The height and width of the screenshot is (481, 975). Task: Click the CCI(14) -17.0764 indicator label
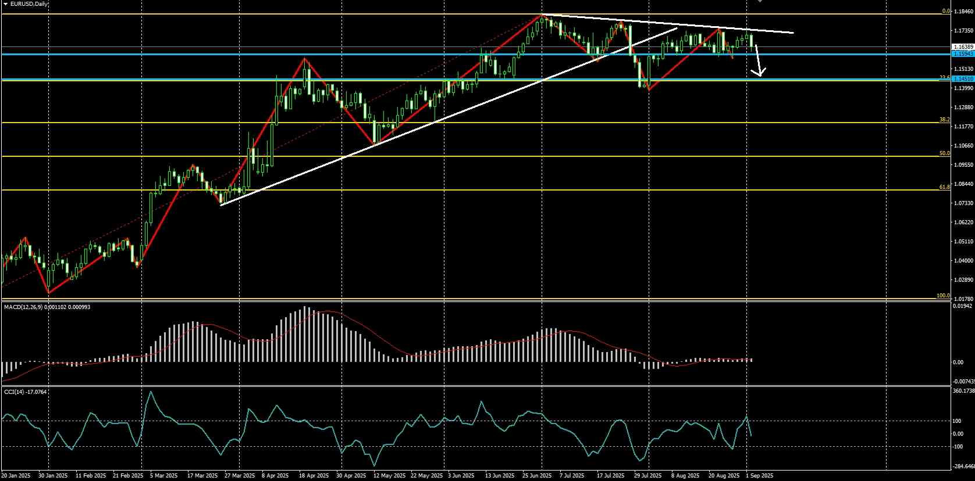tap(26, 392)
